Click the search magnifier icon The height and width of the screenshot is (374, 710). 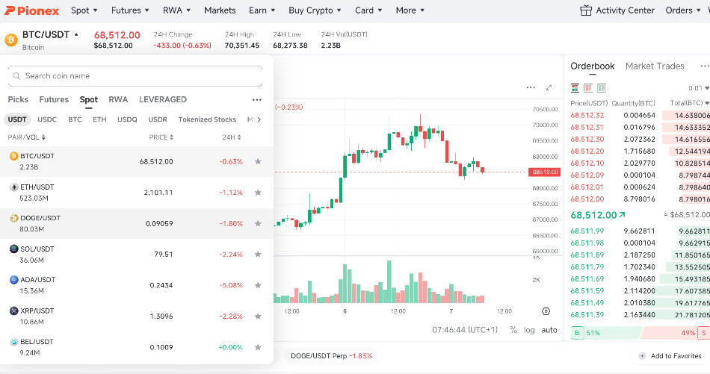[x=16, y=76]
